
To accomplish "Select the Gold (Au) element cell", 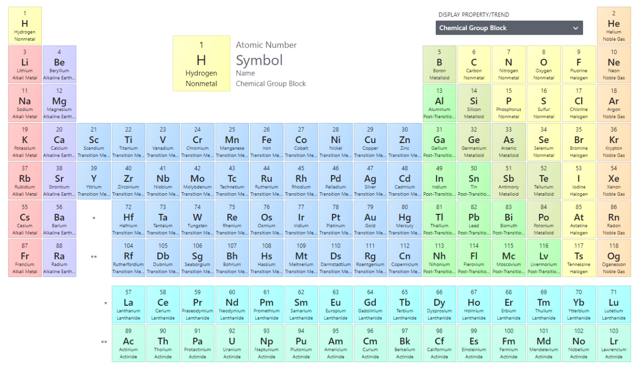I will pos(370,218).
